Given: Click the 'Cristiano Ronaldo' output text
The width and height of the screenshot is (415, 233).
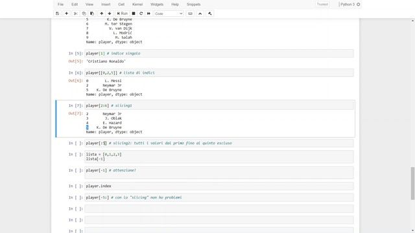Looking at the screenshot, I should point(106,61).
